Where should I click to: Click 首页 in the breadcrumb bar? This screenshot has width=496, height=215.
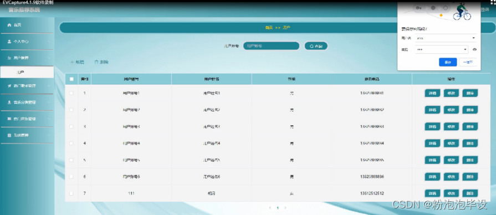pos(269,28)
